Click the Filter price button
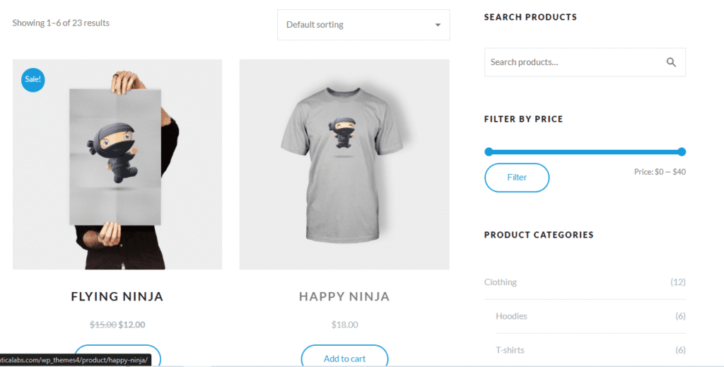The height and width of the screenshot is (367, 724). (x=517, y=177)
